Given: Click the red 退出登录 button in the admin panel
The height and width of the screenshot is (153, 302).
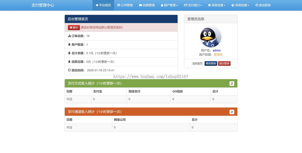Looking at the screenshot, I should [x=224, y=64].
